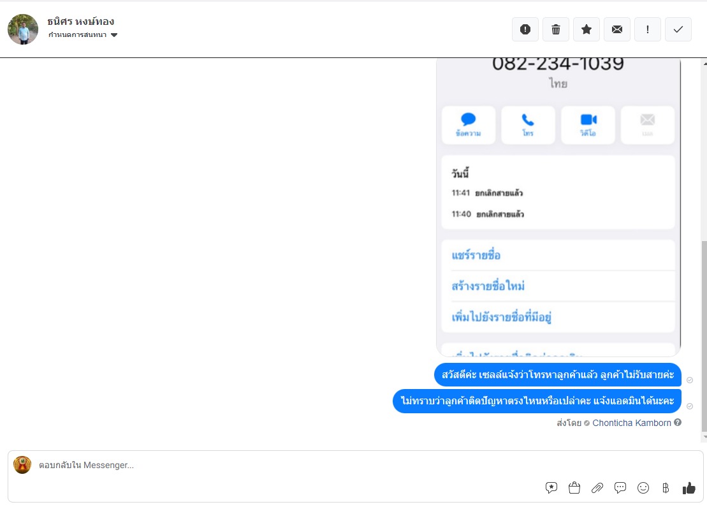Open the shared phone contact screenshot image

(x=558, y=207)
